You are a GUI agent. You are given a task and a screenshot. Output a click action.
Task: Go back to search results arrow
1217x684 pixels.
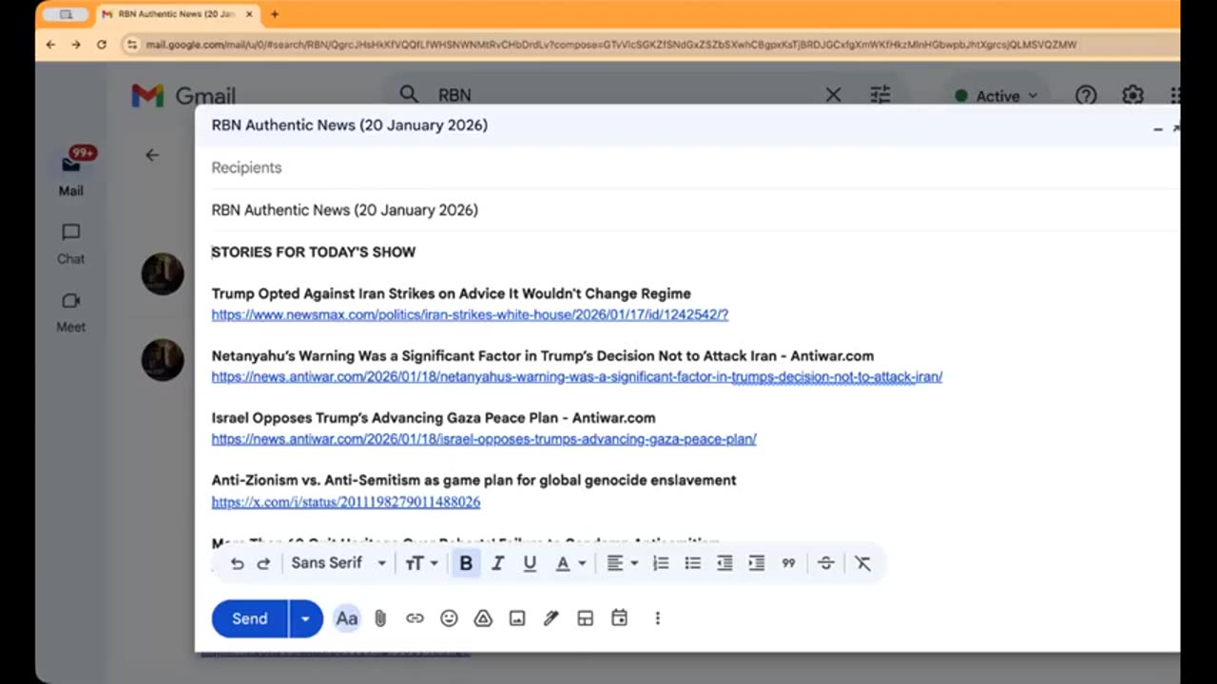(152, 155)
